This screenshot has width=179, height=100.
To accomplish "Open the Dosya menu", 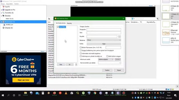I will coord(3,4).
